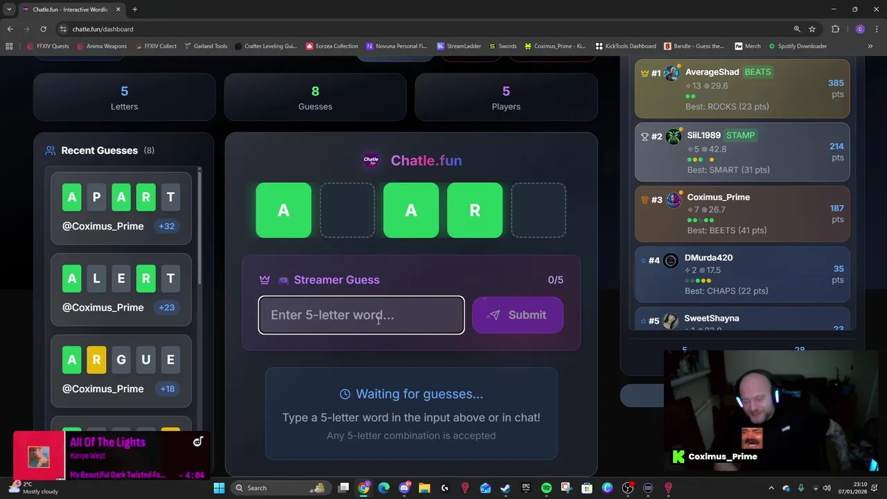The height and width of the screenshot is (499, 887).
Task: Open Garland Tools bookmark
Action: (x=206, y=46)
